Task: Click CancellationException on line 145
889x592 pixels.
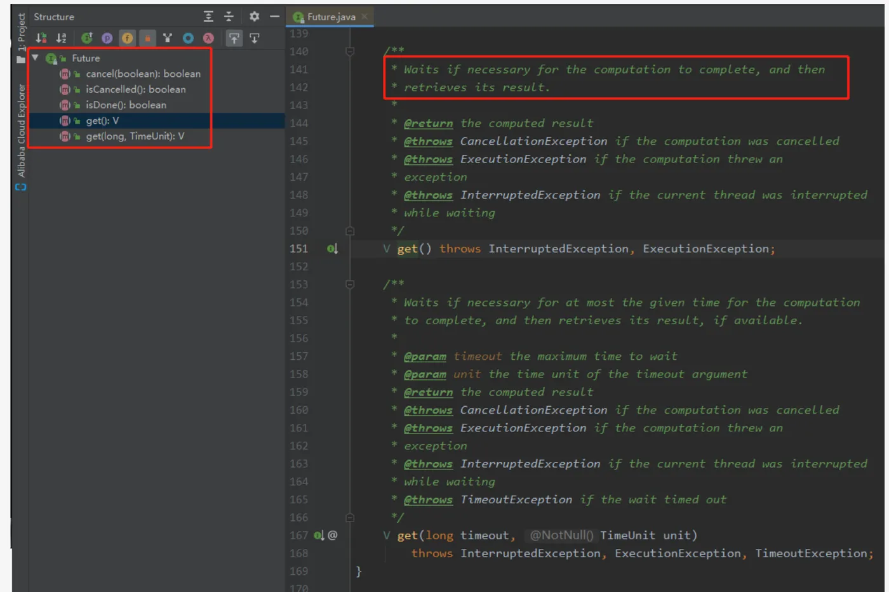Action: click(533, 141)
